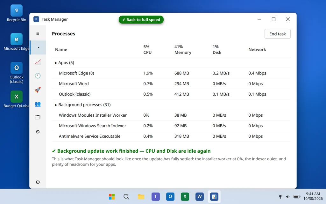Open the volume tray icon
The height and width of the screenshot is (204, 326).
coord(288,196)
